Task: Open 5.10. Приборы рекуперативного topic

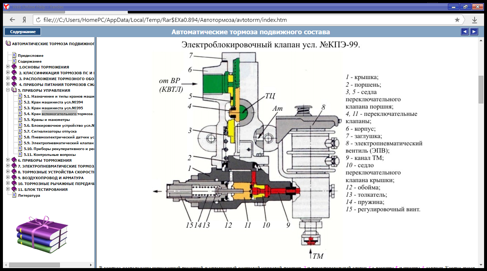Action: tap(59, 149)
